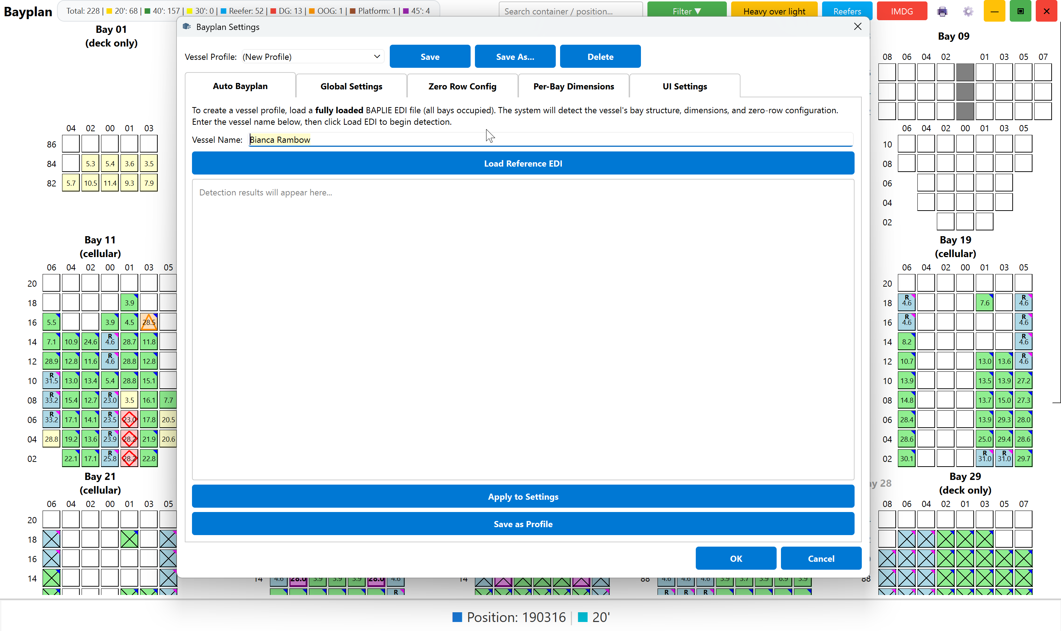Click the Save As... button

click(x=515, y=57)
